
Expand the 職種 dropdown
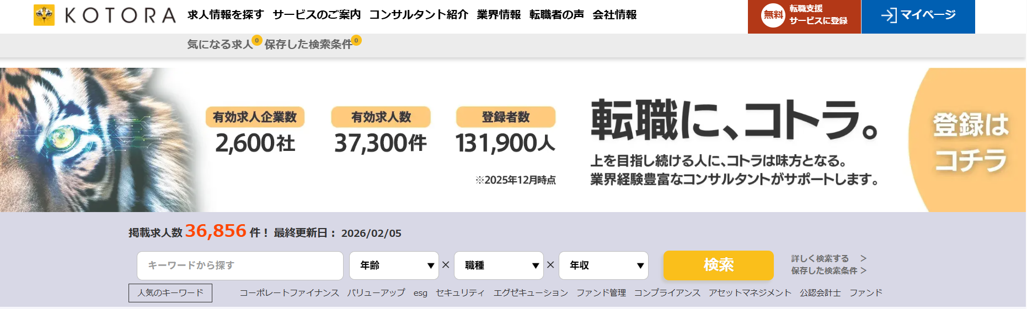tap(499, 265)
